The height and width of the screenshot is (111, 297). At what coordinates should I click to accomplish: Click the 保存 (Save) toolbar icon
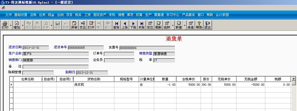(57, 25)
